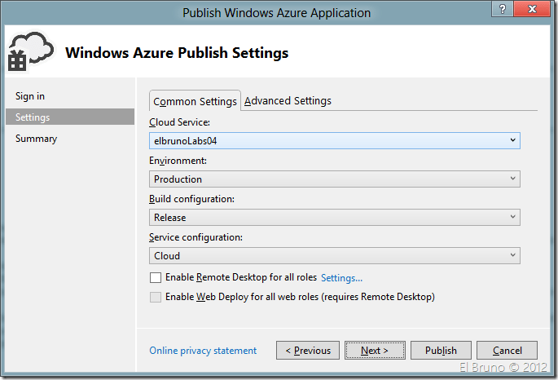The image size is (558, 380).
Task: Proceed with the Next button
Action: (x=375, y=351)
